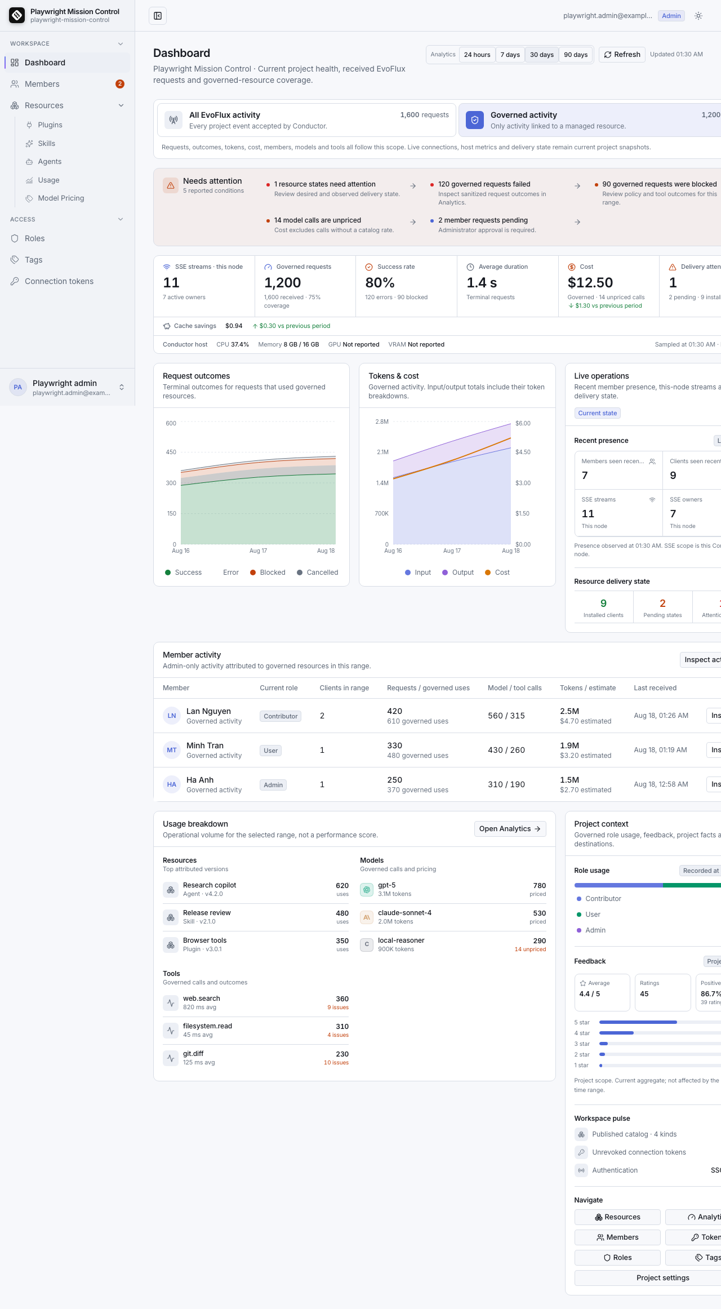Open Playwright admin account switcher
Image resolution: width=721 pixels, height=1309 pixels.
68,387
